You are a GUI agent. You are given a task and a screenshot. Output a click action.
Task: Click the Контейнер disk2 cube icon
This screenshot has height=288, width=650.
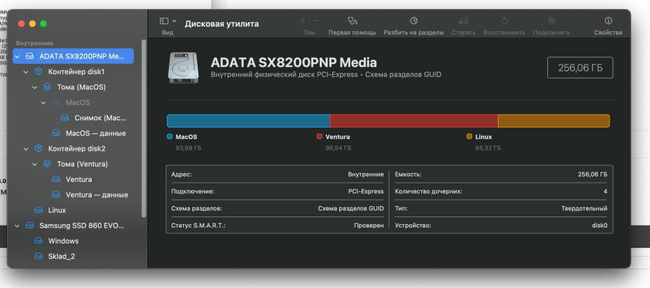[x=38, y=148]
